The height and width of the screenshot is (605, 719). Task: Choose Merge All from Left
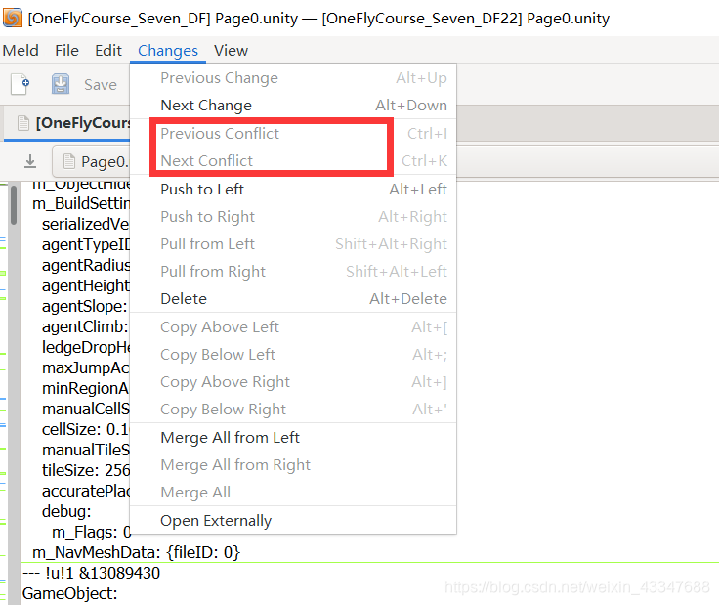pyautogui.click(x=293, y=438)
